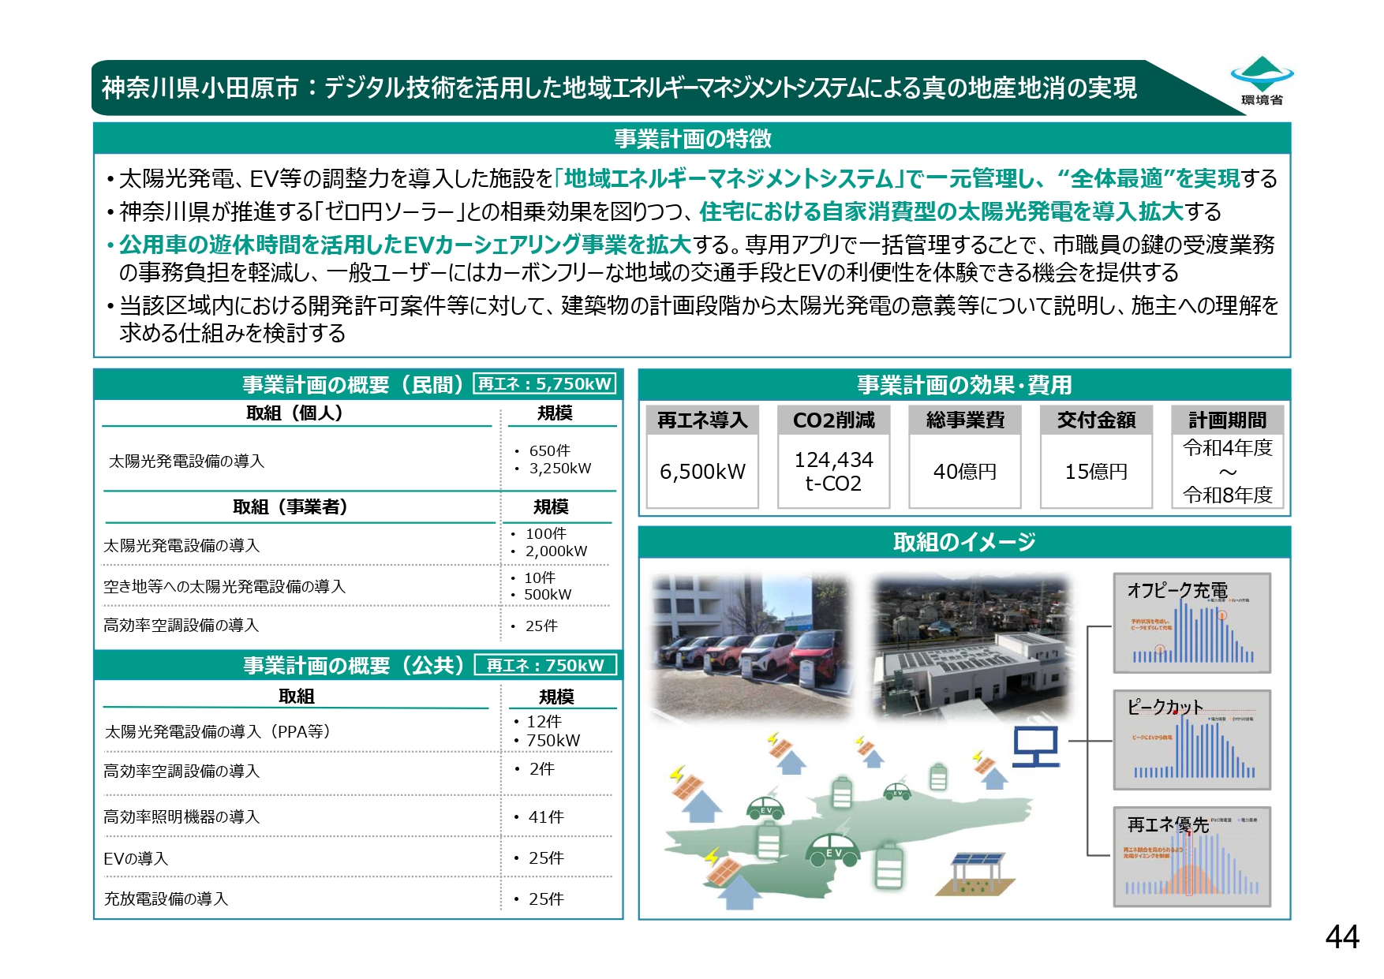Select the 再エネ優先 chart
The height and width of the screenshot is (979, 1384).
(x=1191, y=857)
